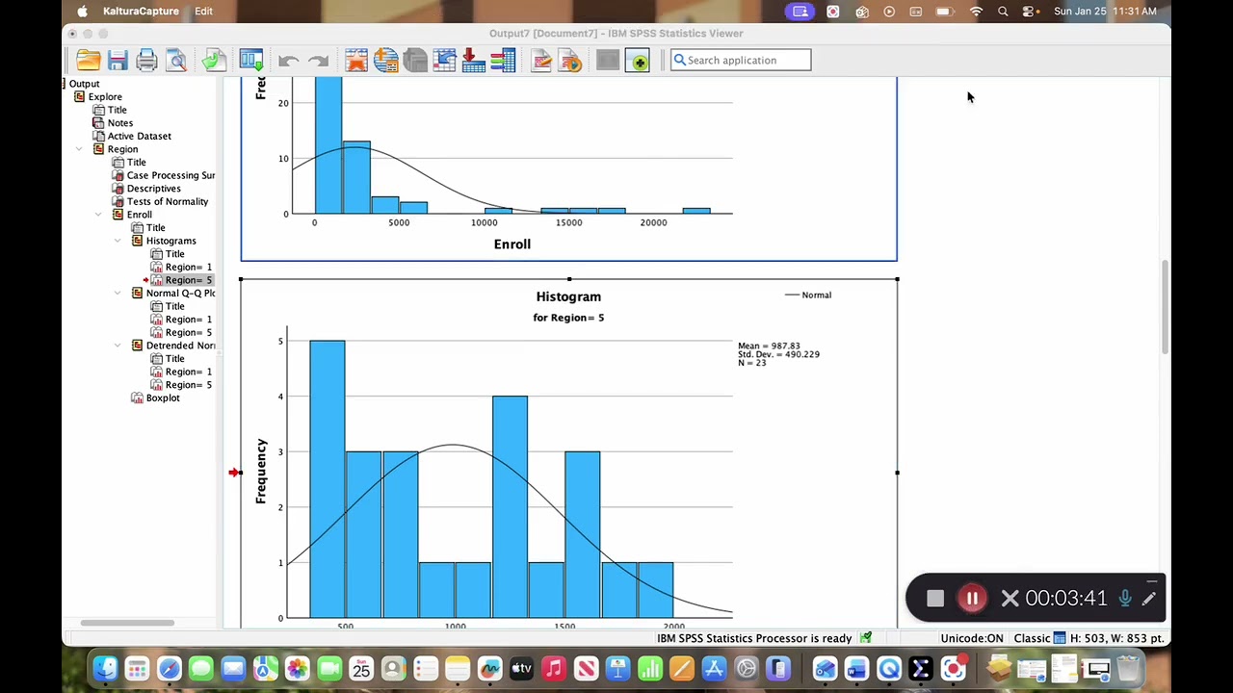
Task: Stop the Kaltura recording
Action: coord(935,599)
